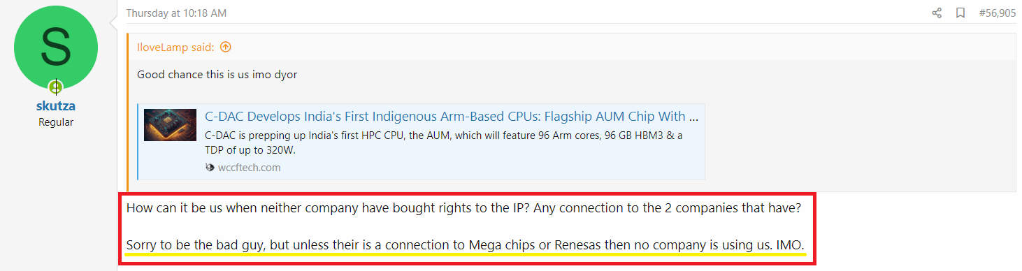
Task: Click the share post icon
Action: click(x=937, y=13)
